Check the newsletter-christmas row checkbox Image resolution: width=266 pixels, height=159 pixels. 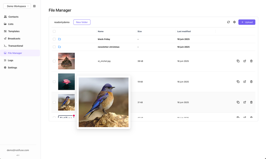click(x=54, y=47)
